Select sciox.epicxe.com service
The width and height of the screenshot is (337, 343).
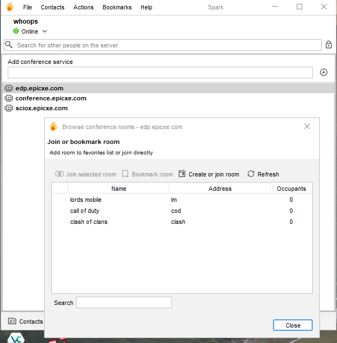(169, 108)
